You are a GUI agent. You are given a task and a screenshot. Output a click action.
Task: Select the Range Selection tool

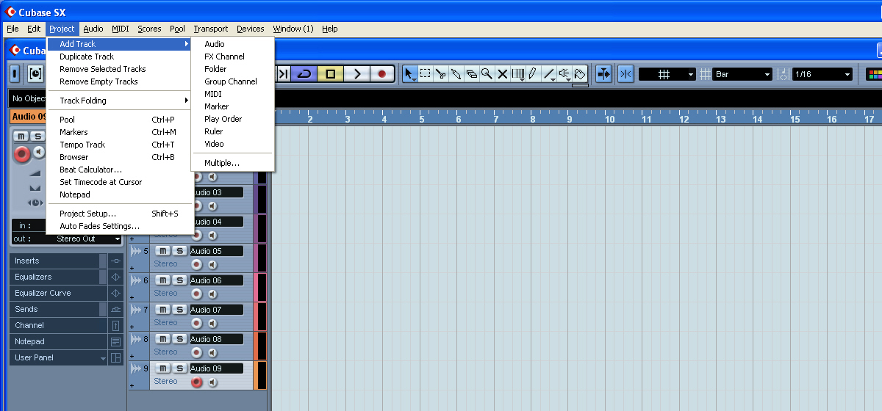[x=425, y=74]
